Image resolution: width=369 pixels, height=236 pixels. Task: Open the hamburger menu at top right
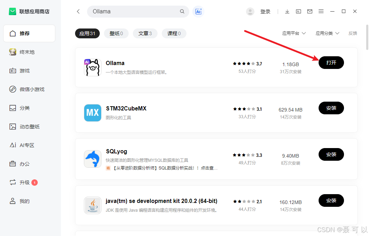click(321, 11)
